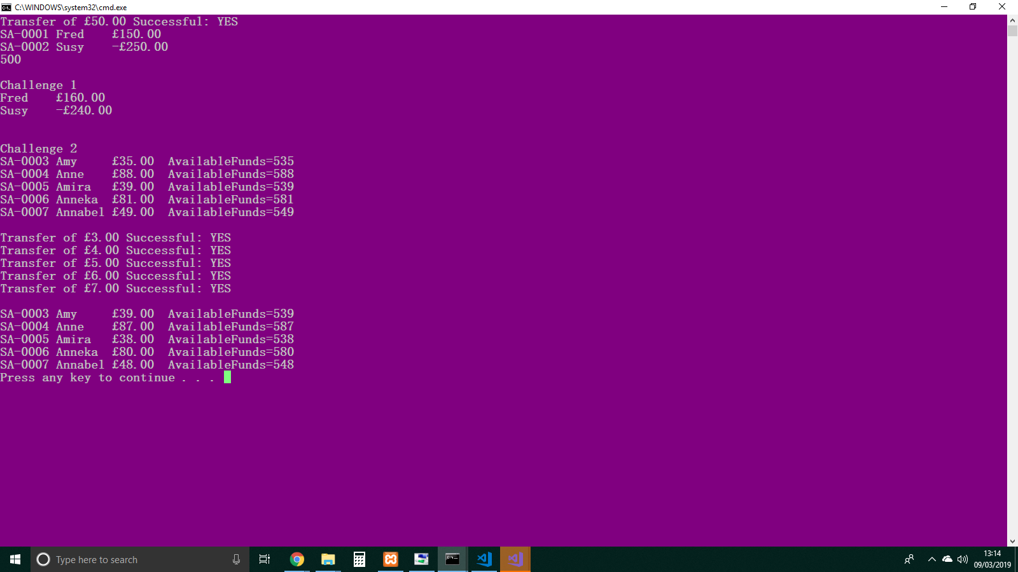
Task: Click the 'SA-0001 Fred £150.00' line
Action: (x=81, y=34)
